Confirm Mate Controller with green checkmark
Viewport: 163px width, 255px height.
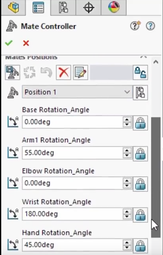tap(9, 43)
